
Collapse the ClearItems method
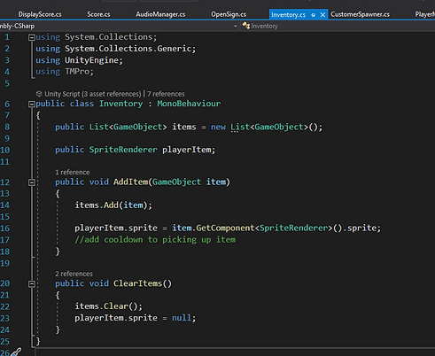[31, 284]
